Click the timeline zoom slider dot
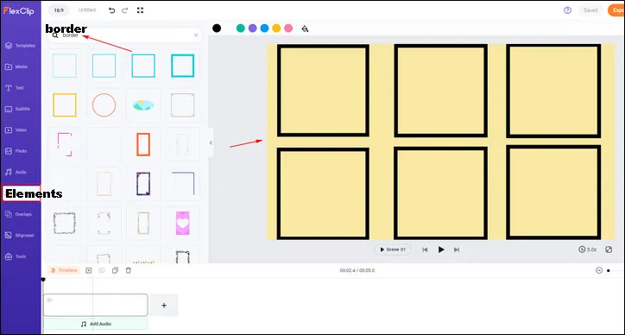This screenshot has height=335, width=625. click(609, 270)
